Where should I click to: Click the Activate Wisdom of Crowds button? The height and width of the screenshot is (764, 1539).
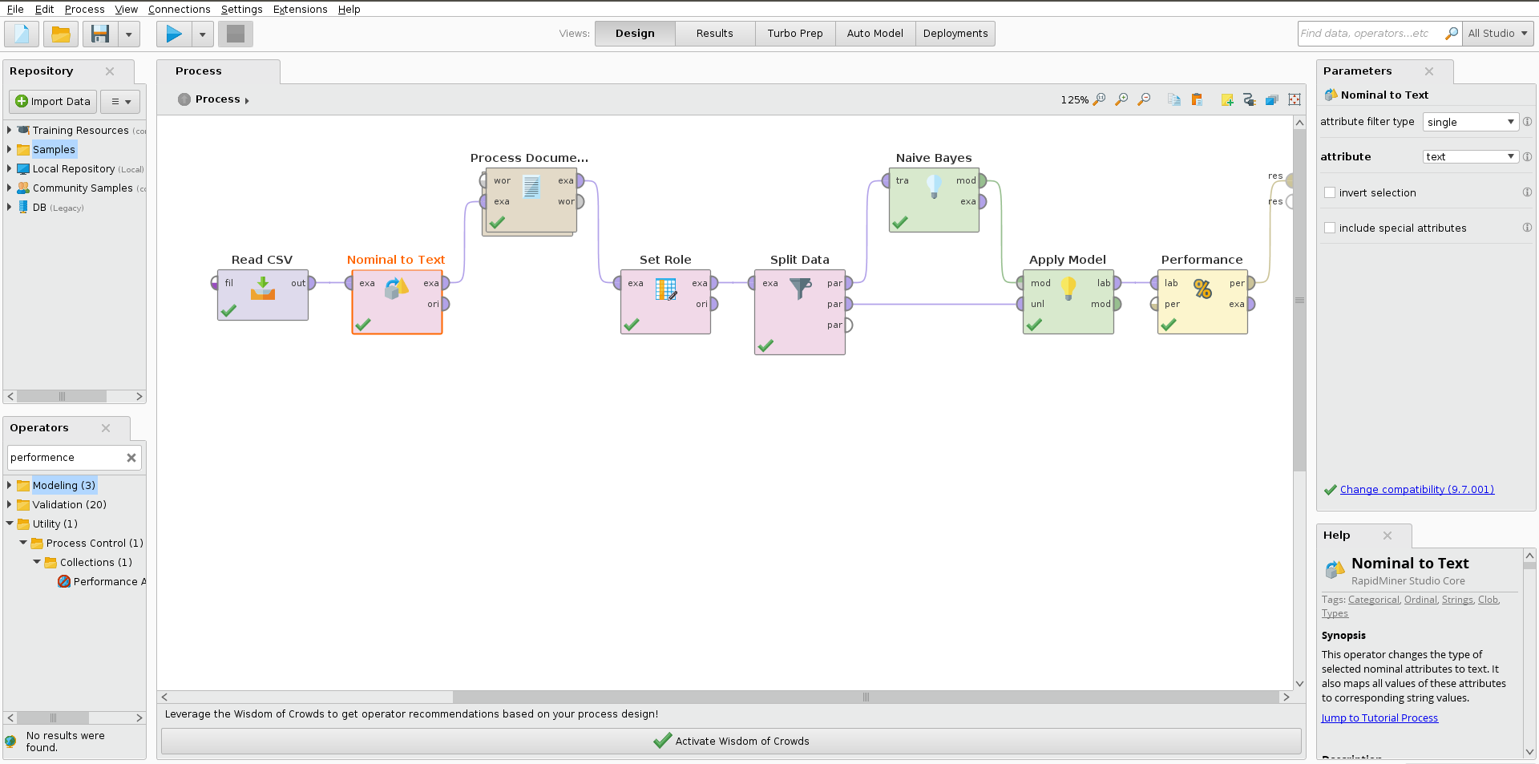point(730,741)
